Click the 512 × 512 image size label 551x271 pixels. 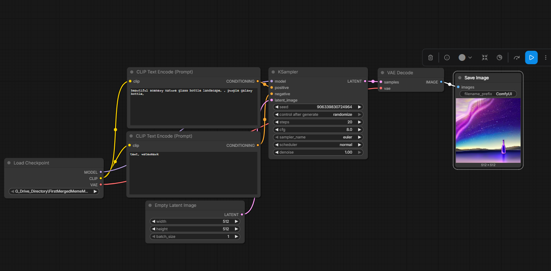pos(488,165)
